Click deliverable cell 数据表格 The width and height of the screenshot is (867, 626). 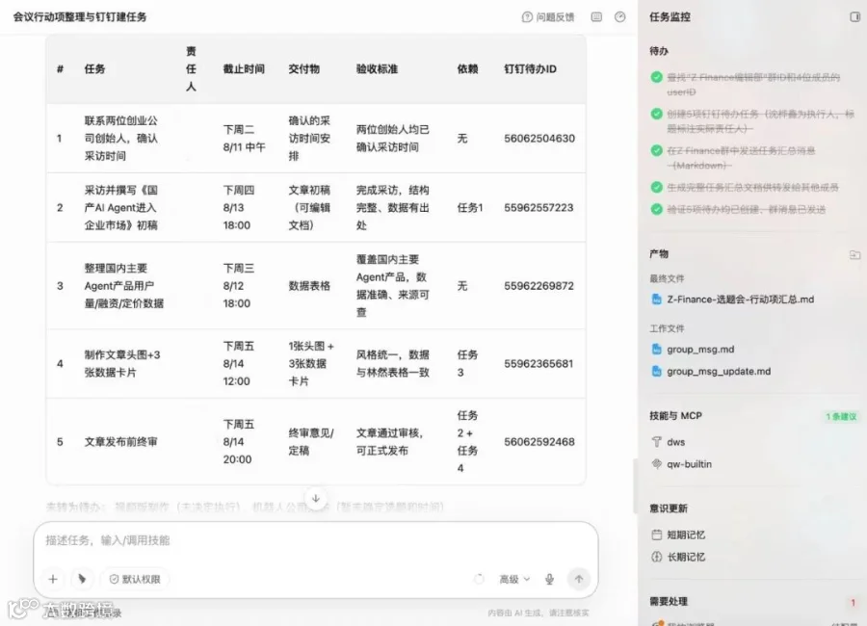point(309,286)
